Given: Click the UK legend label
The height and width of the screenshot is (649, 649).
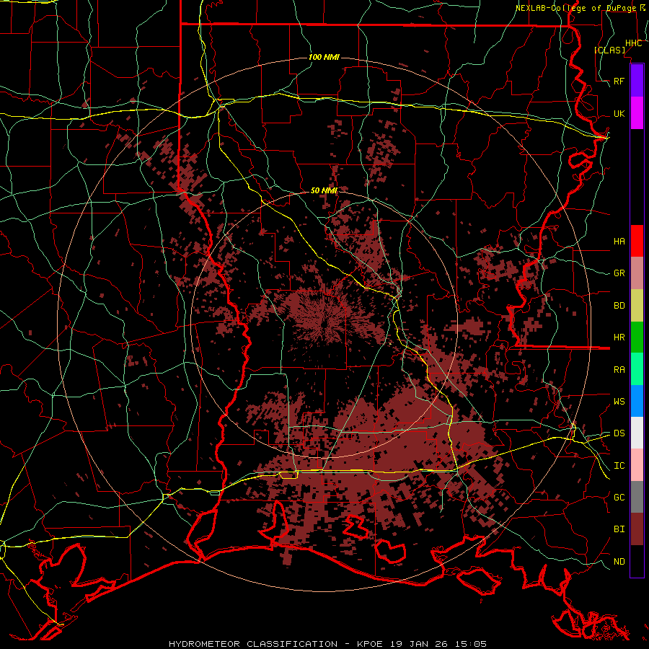Looking at the screenshot, I should tap(619, 113).
